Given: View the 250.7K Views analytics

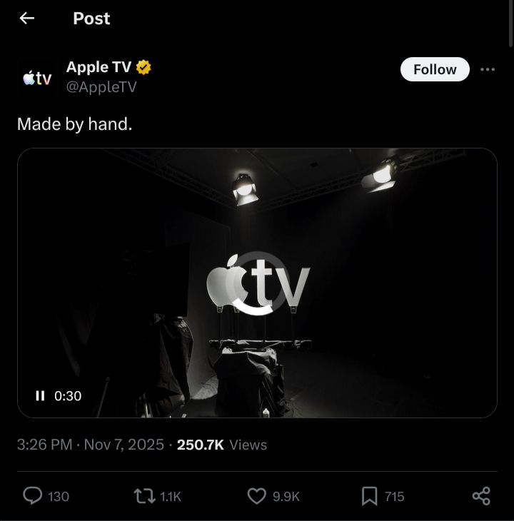Looking at the screenshot, I should tap(222, 445).
